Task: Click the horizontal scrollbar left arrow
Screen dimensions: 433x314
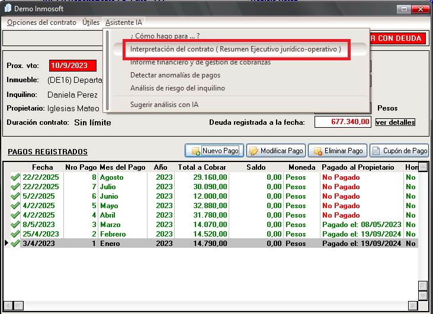Action: pyautogui.click(x=8, y=306)
